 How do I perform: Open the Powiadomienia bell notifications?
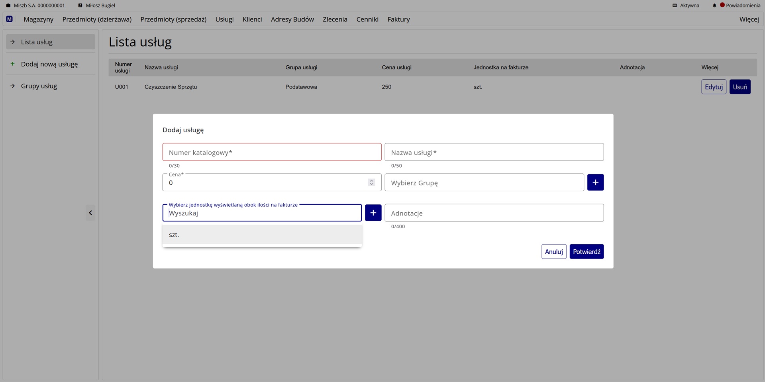point(714,6)
